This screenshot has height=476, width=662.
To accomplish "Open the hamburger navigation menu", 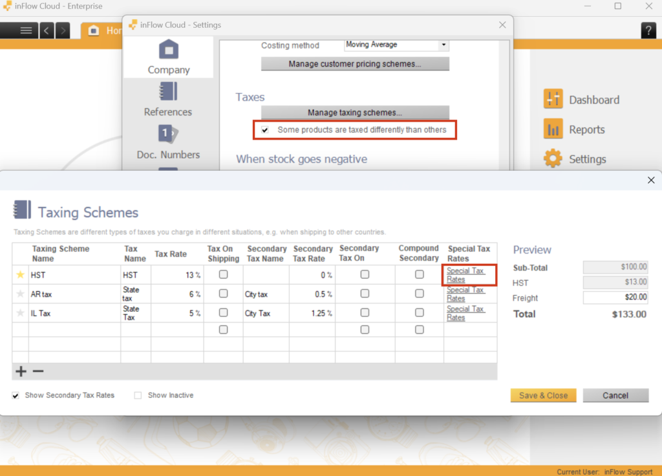I will pyautogui.click(x=26, y=30).
